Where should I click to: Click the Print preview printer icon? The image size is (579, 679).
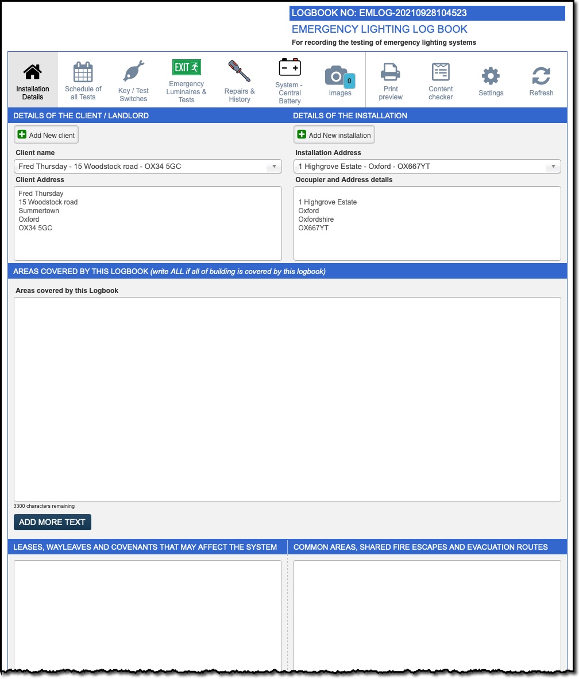pyautogui.click(x=390, y=72)
